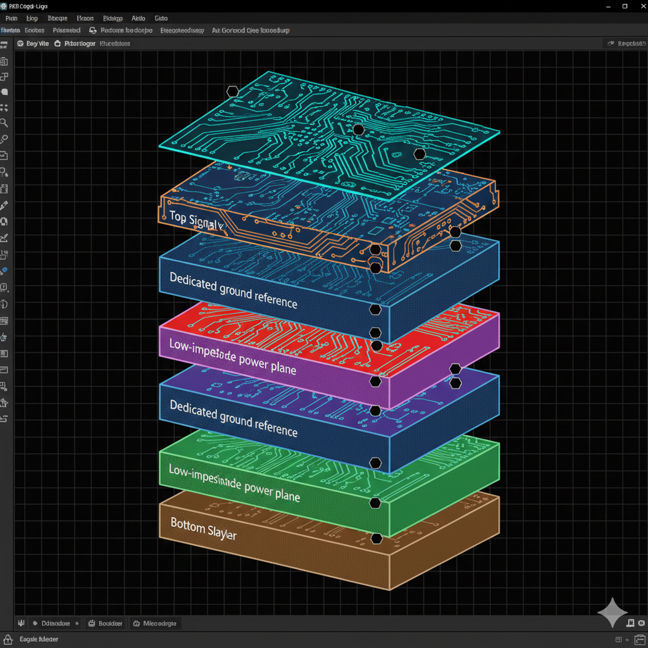Toggle the hexagon node on Bottom Slayar layer
This screenshot has height=648, width=648.
[377, 539]
